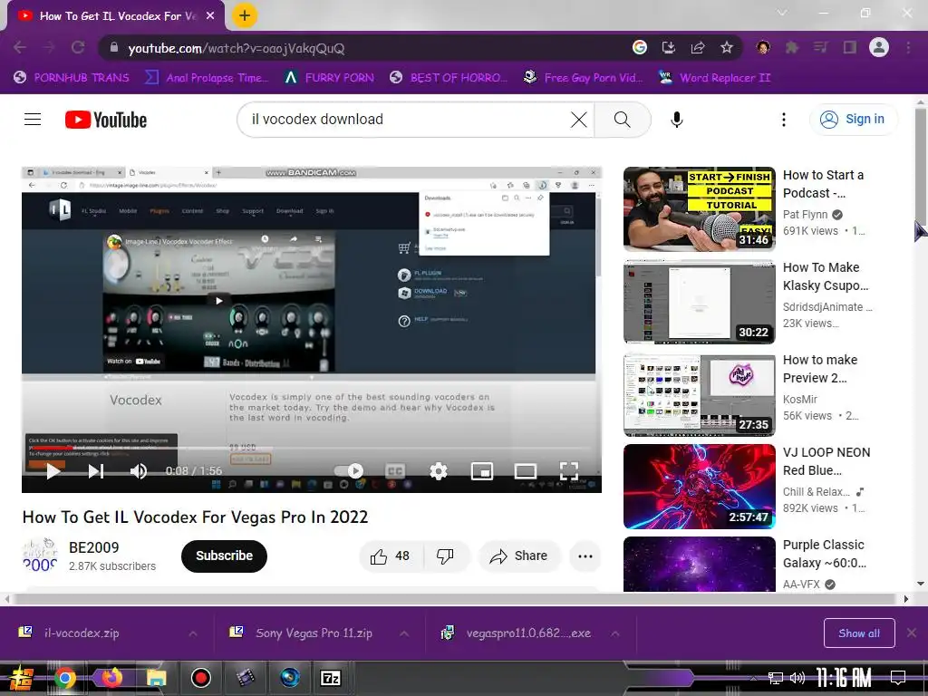Like the video
The width and height of the screenshot is (928, 696).
pyautogui.click(x=391, y=556)
